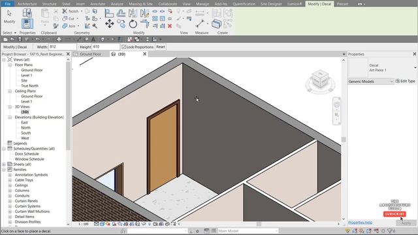The image size is (418, 235).
Task: Toggle the Properties palette button
Action: click(x=27, y=23)
